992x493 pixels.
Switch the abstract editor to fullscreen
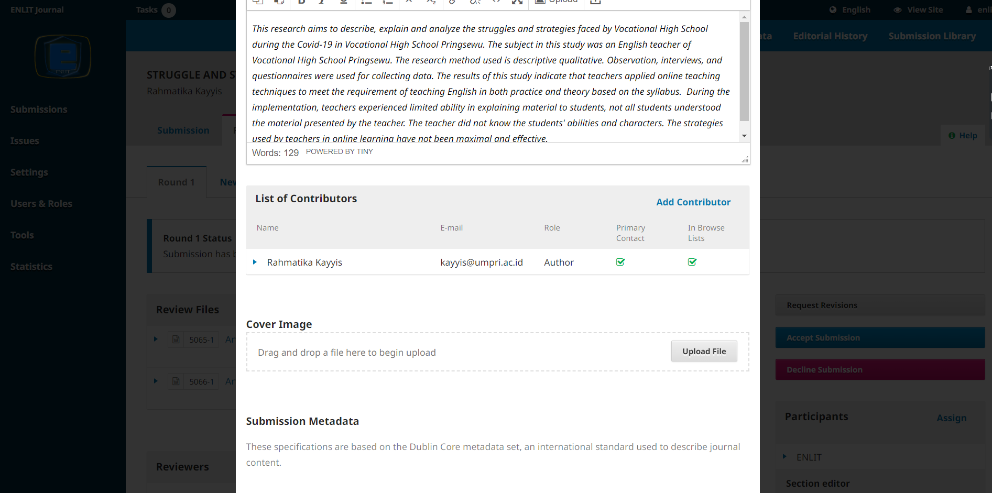click(517, 2)
